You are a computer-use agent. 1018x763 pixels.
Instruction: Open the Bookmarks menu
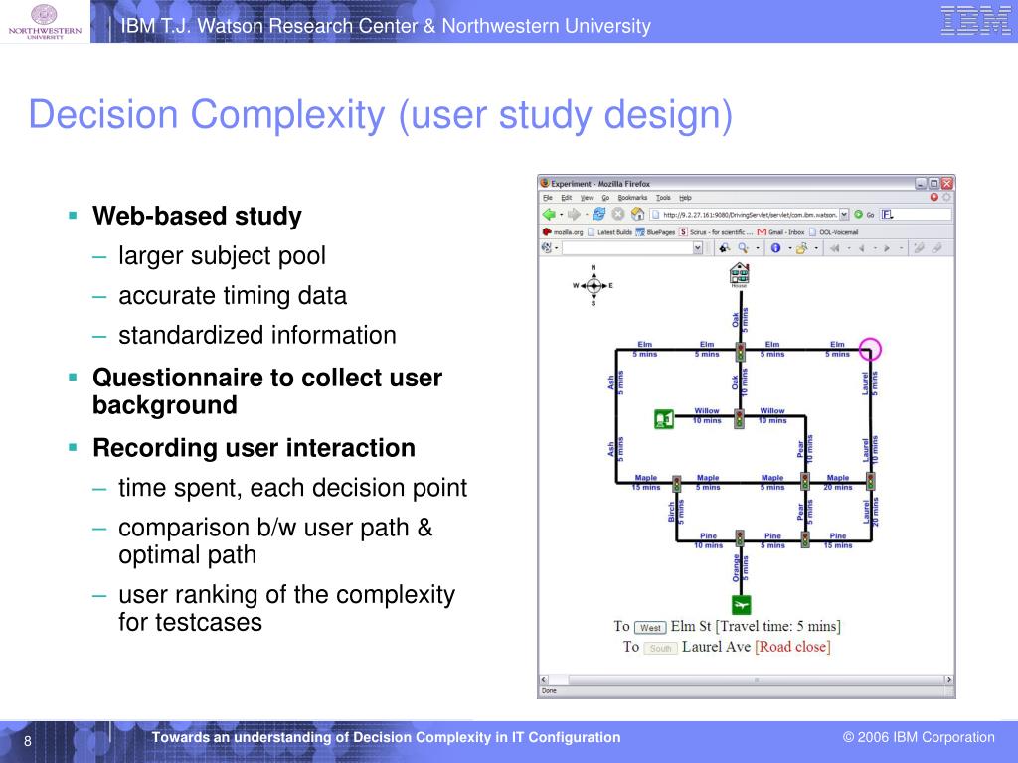click(632, 198)
